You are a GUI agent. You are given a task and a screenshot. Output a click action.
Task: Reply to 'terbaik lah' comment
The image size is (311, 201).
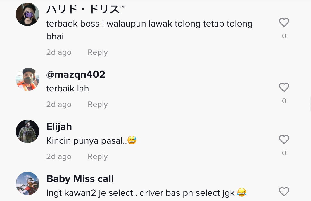point(98,105)
